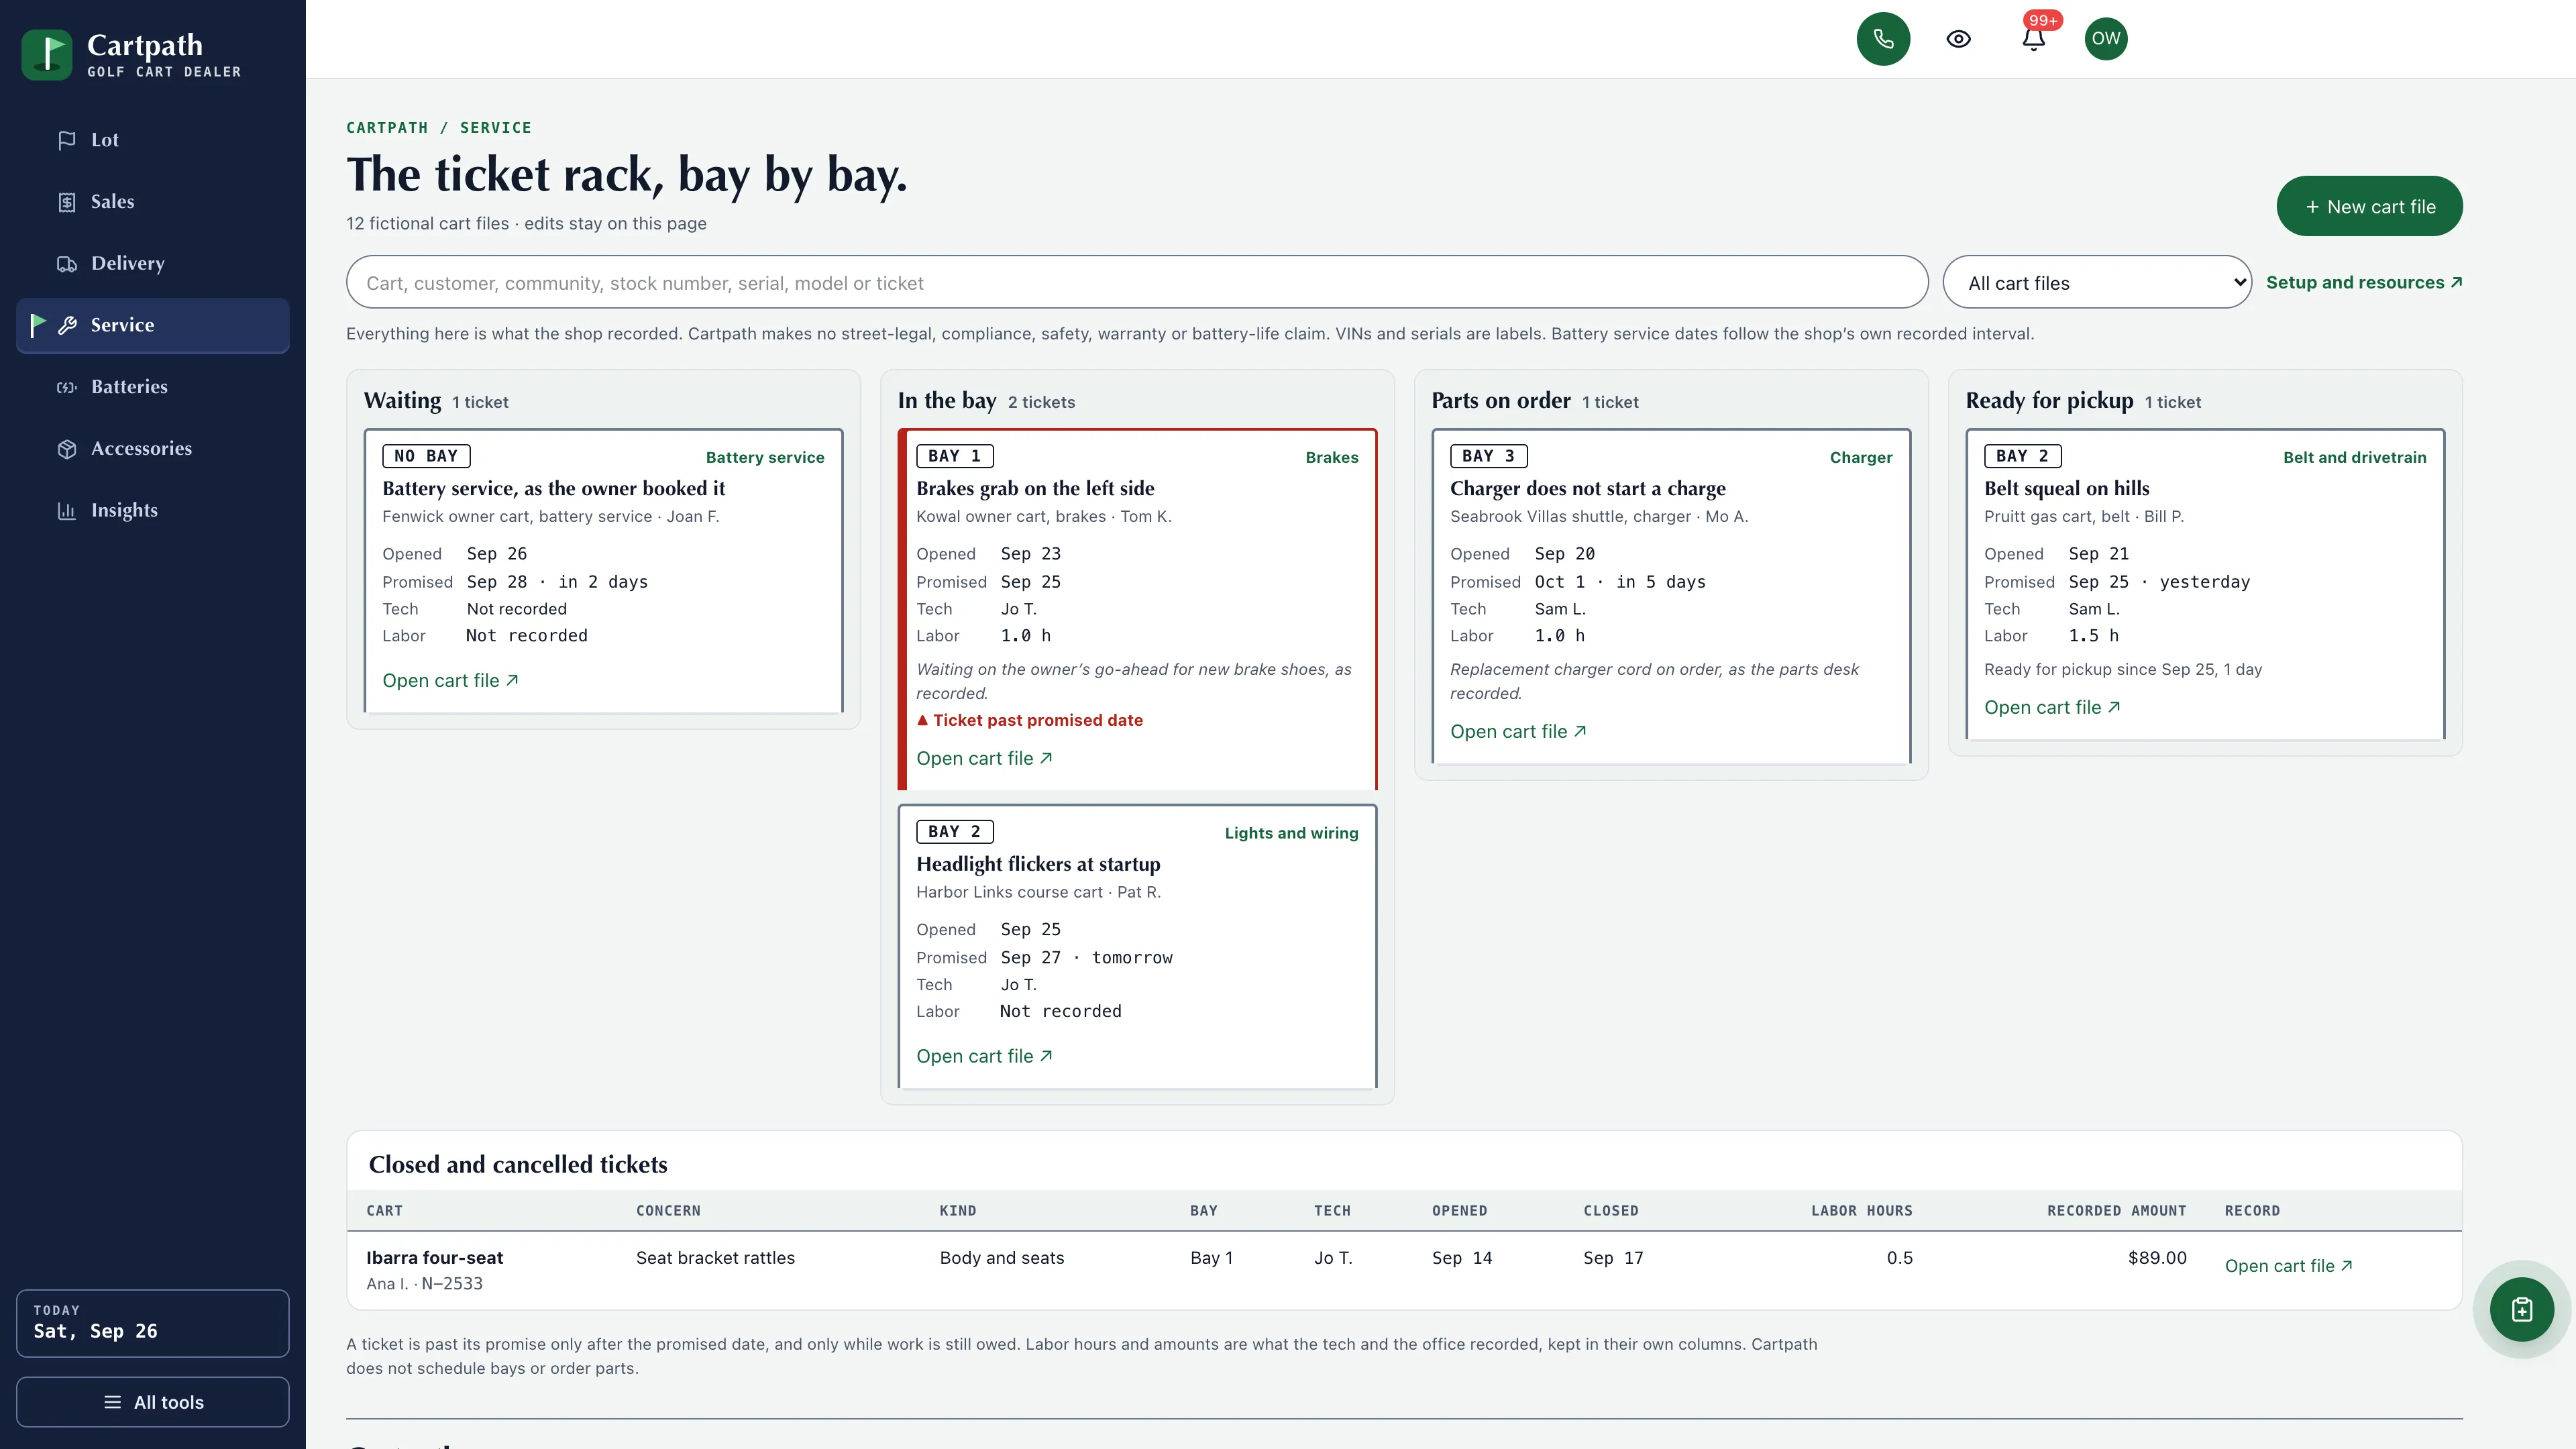Expand the All cart files dropdown
Image resolution: width=2576 pixels, height=1449 pixels.
[2097, 283]
